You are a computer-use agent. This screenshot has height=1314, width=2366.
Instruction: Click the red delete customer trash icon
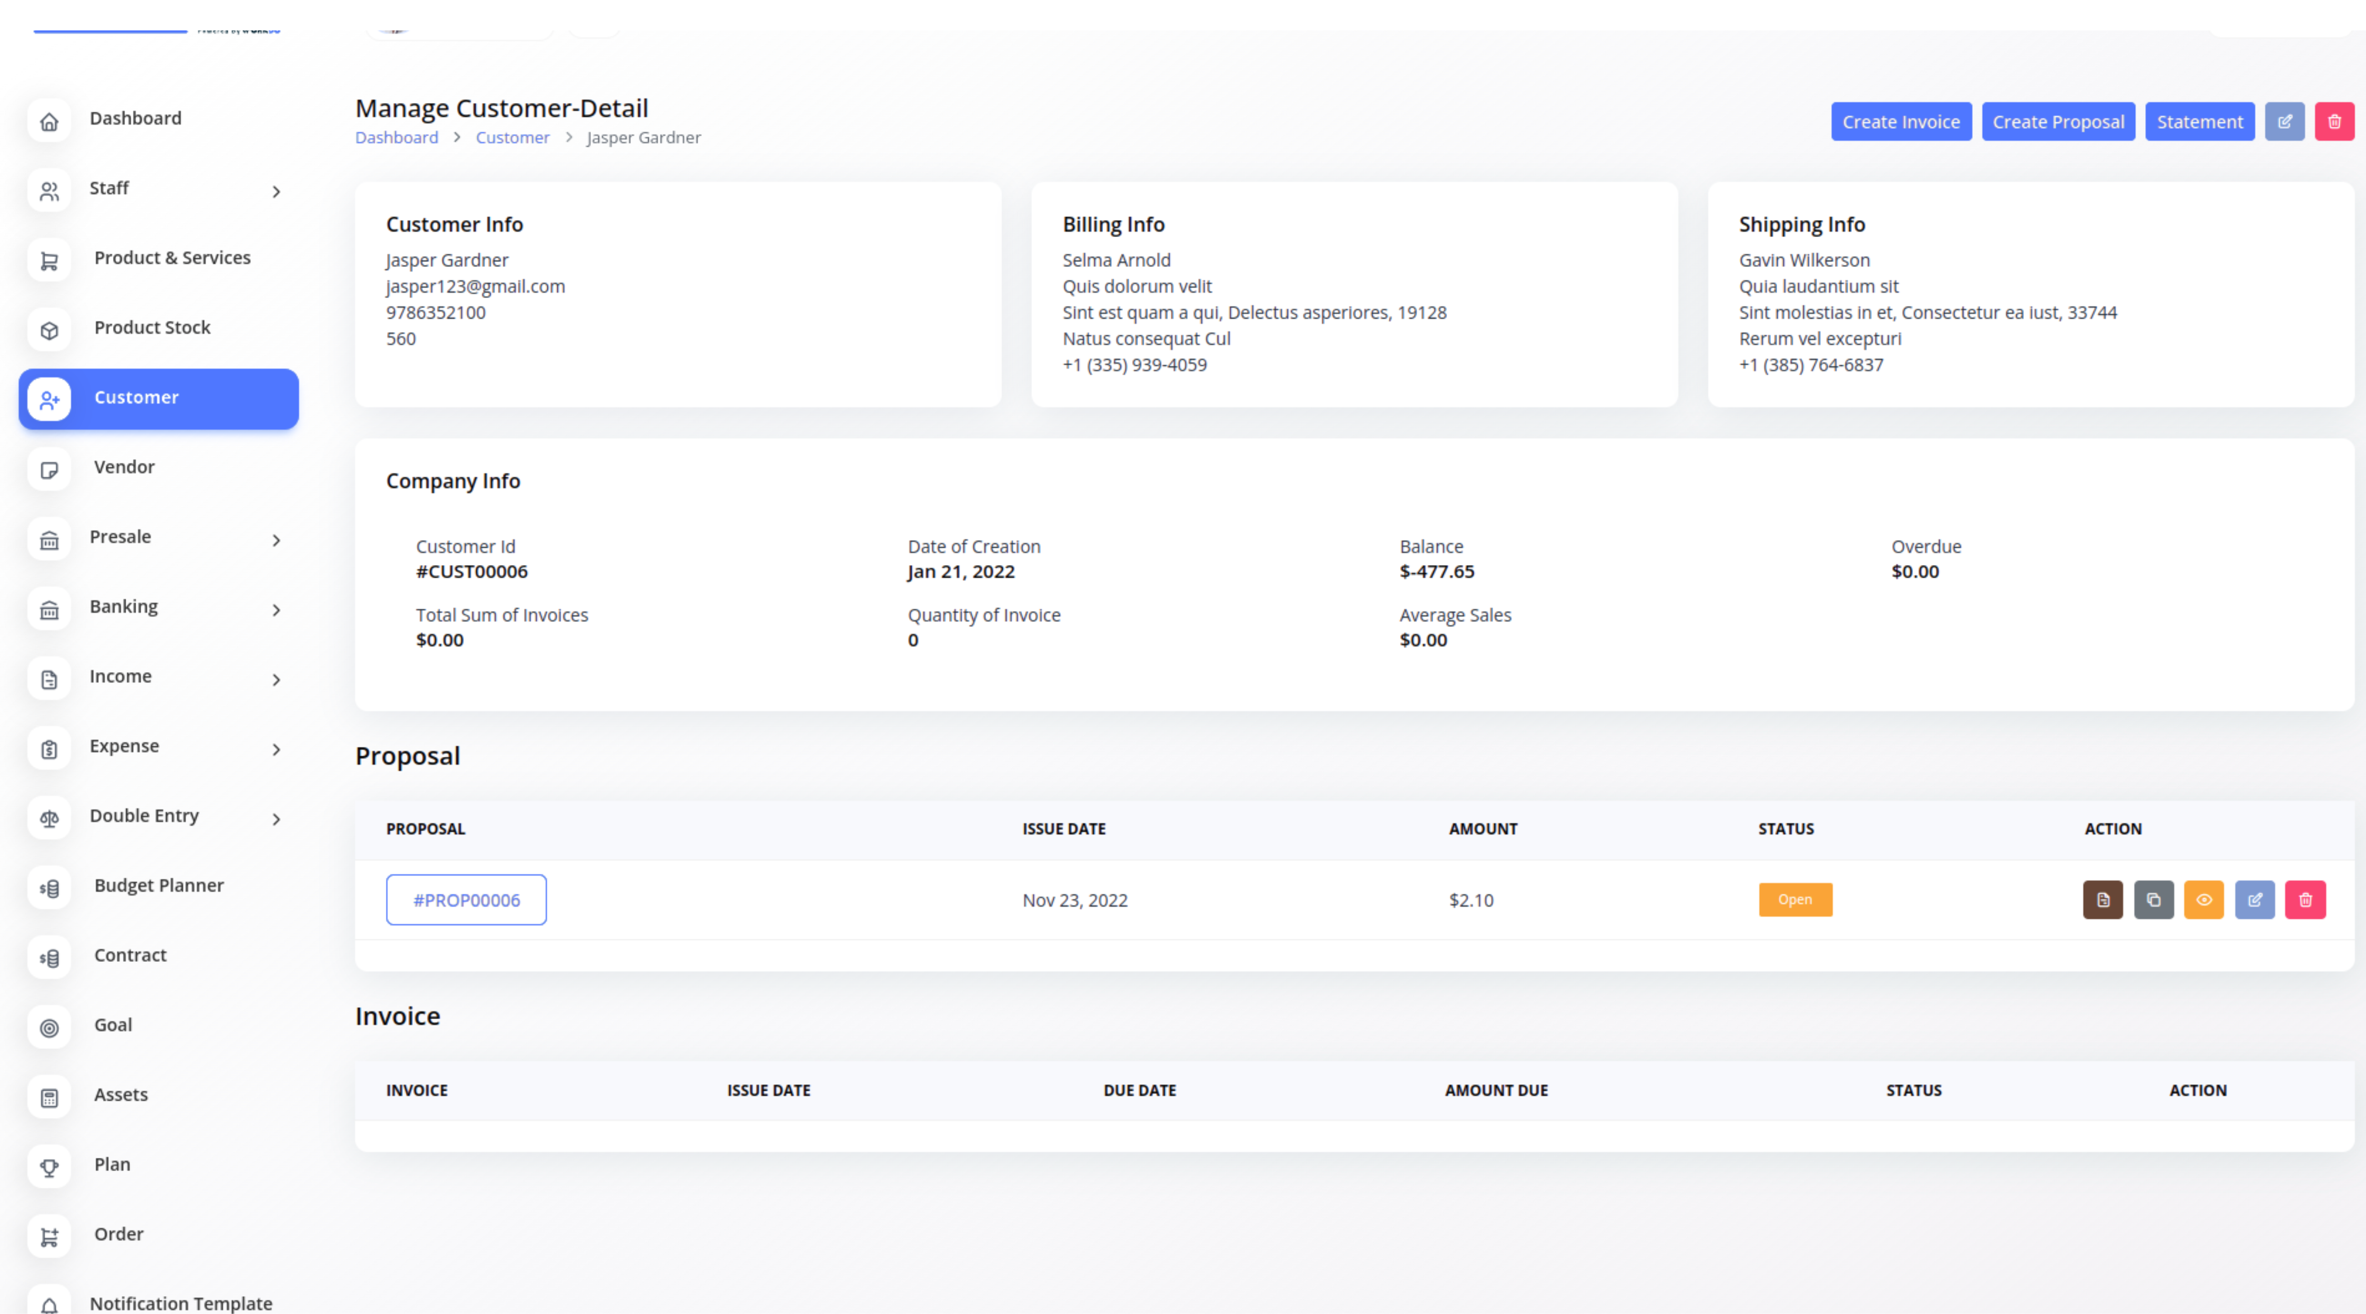click(2334, 121)
